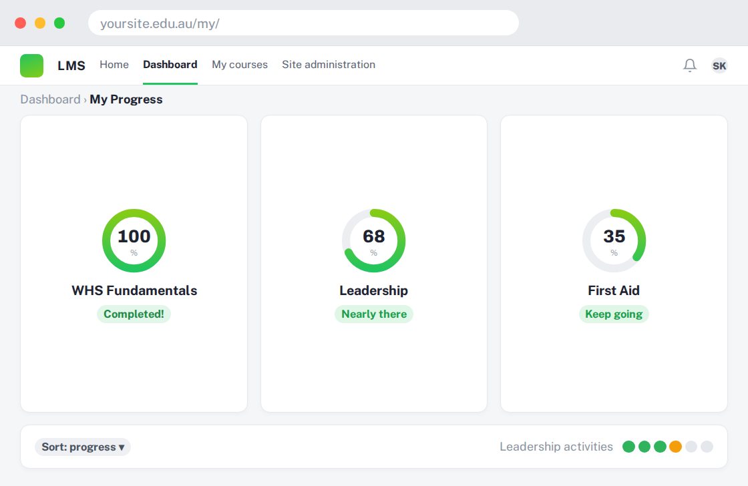Open the WHS Fundamentals course title
Image resolution: width=748 pixels, height=486 pixels.
(134, 290)
